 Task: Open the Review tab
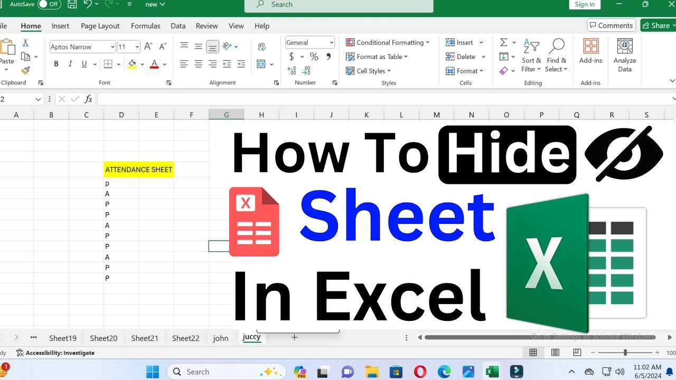pyautogui.click(x=207, y=26)
